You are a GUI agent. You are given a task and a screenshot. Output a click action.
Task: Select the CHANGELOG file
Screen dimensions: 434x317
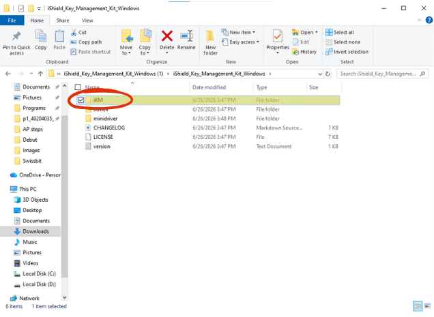(x=108, y=127)
